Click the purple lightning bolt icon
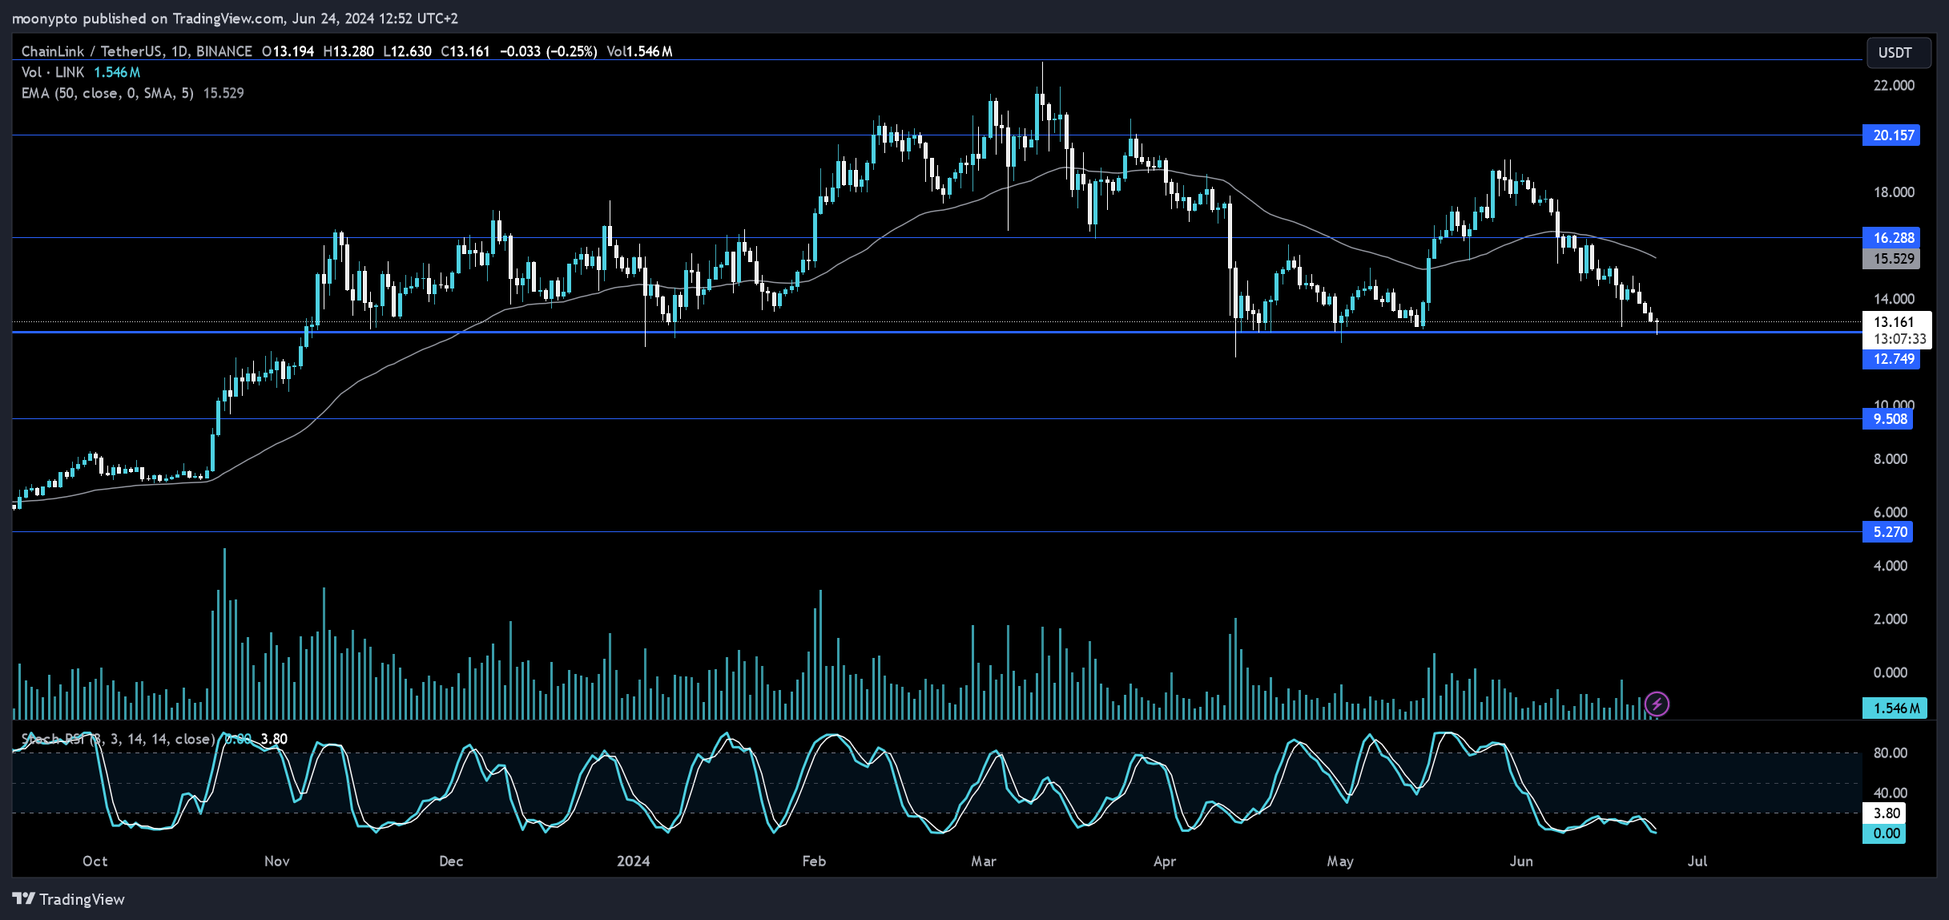Screen dimensions: 1949x920 1657,704
